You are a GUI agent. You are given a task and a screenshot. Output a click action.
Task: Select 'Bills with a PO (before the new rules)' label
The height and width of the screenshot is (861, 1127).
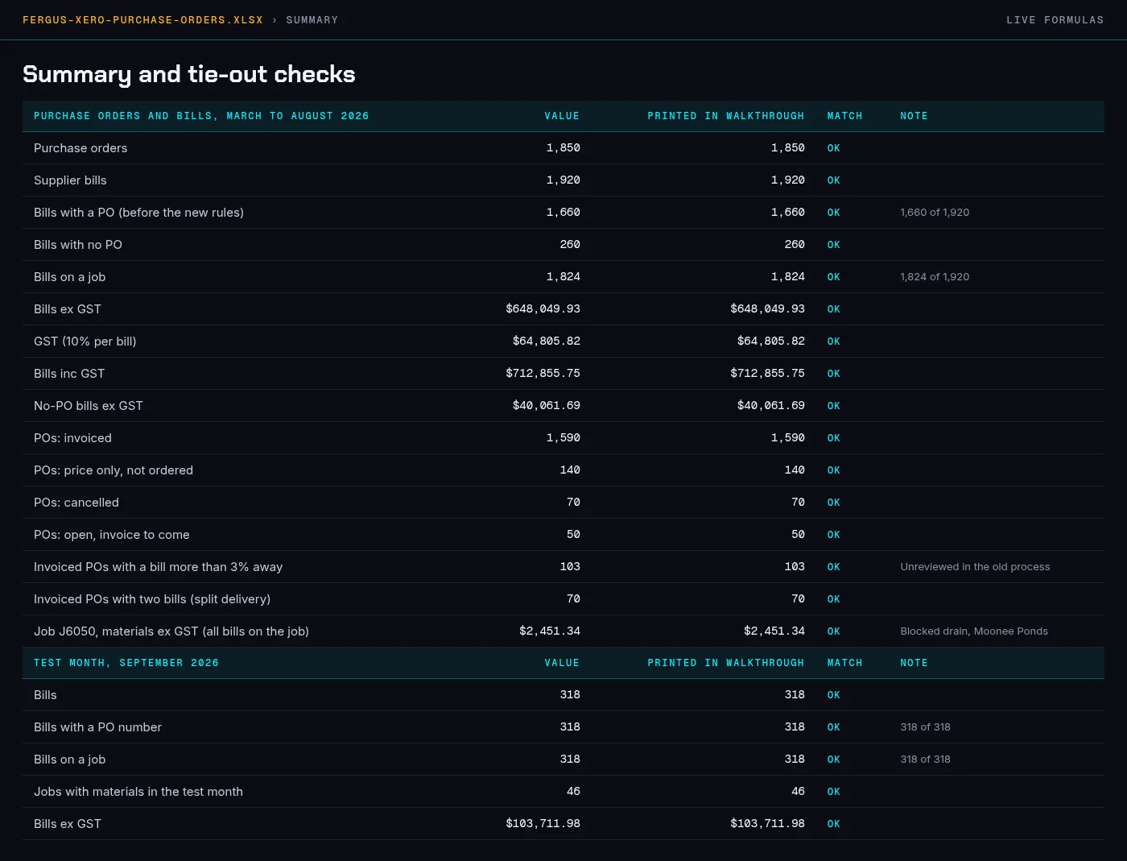pyautogui.click(x=138, y=213)
